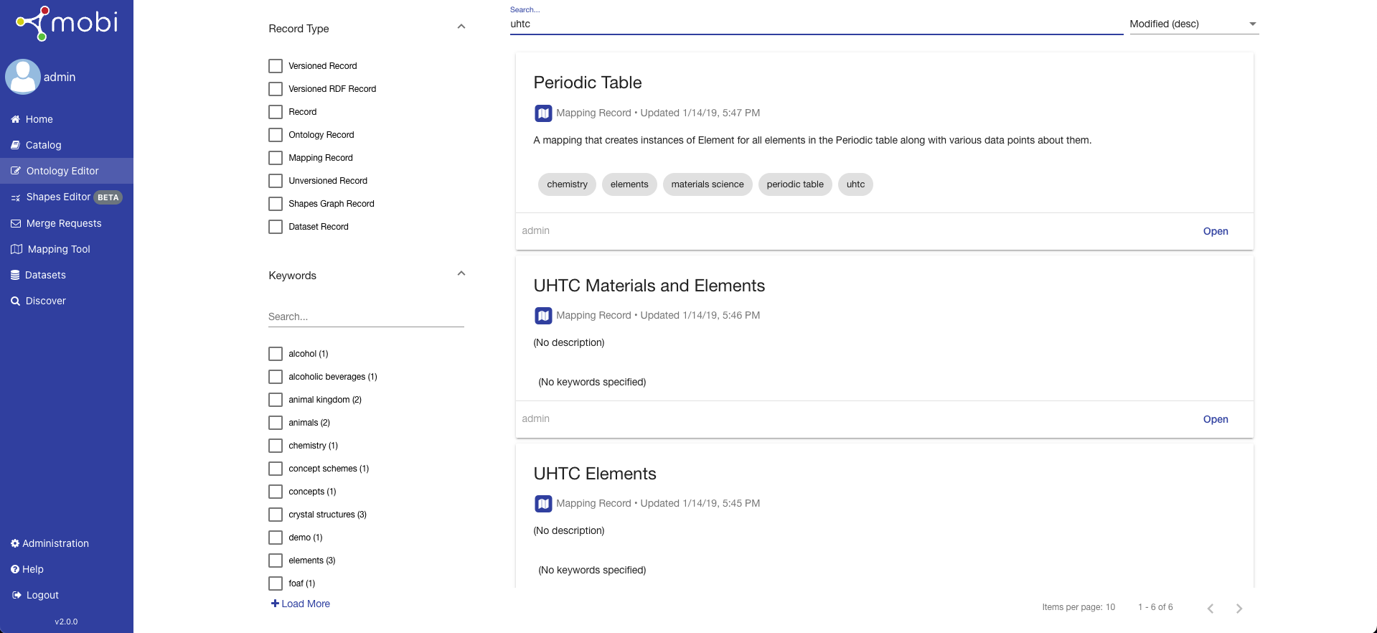Click the Catalog book icon

point(15,145)
